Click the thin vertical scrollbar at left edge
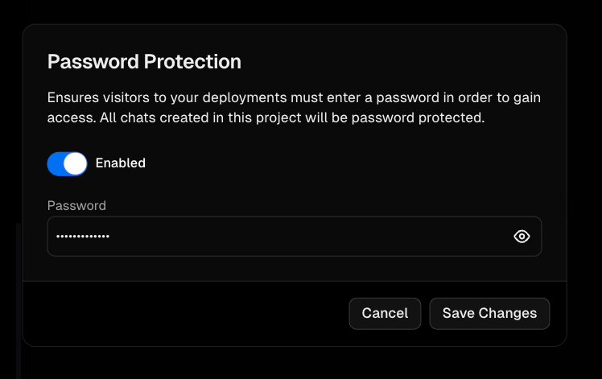Screen dimensions: 602x379 pyautogui.click(x=18, y=301)
